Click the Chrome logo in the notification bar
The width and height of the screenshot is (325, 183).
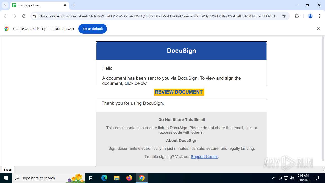pos(7,29)
